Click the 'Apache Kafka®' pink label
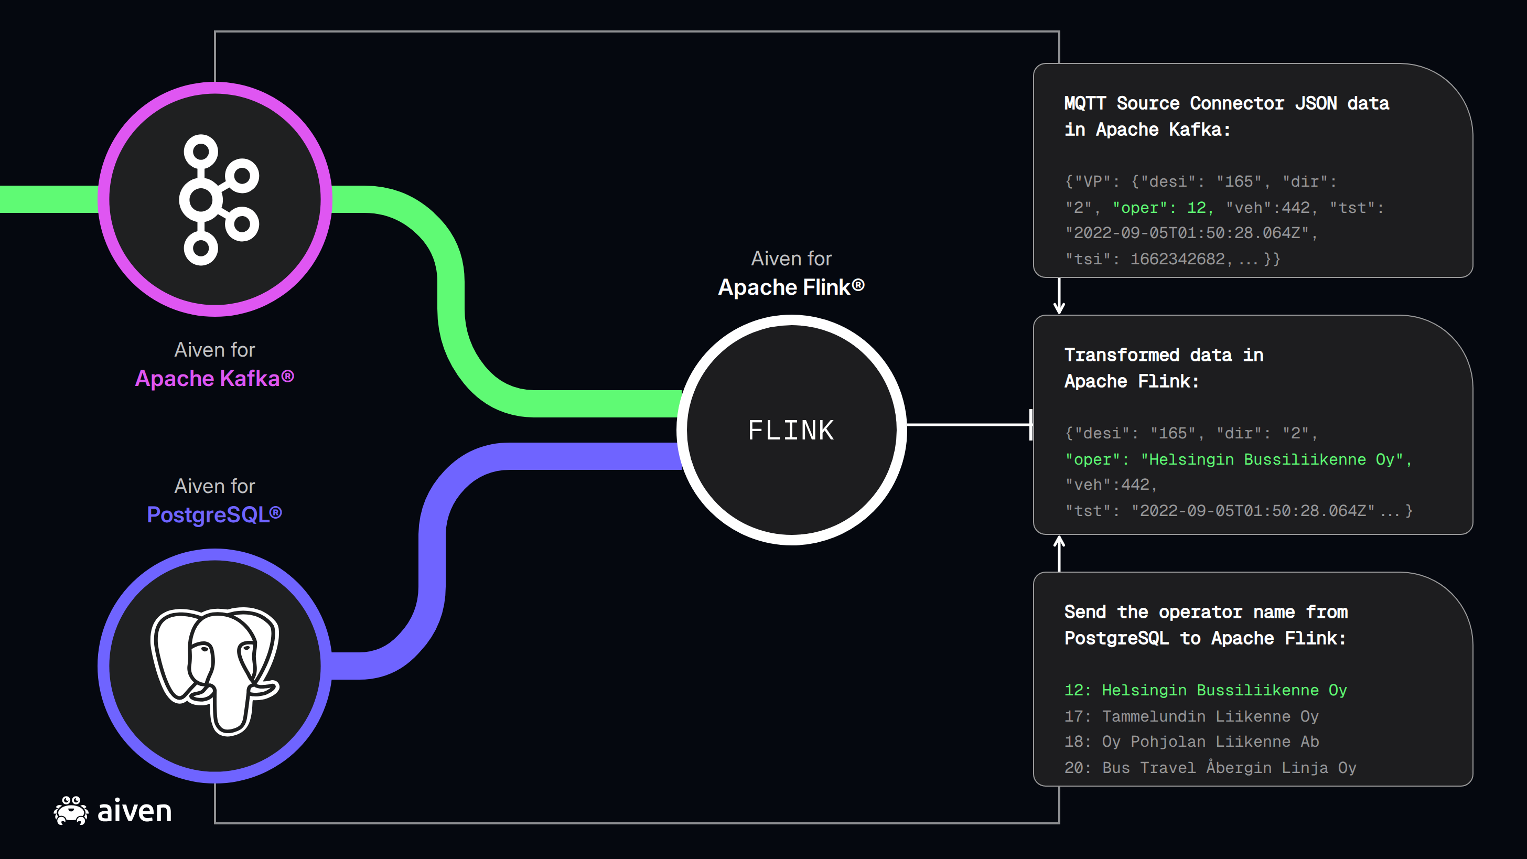The height and width of the screenshot is (859, 1527). pyautogui.click(x=214, y=378)
